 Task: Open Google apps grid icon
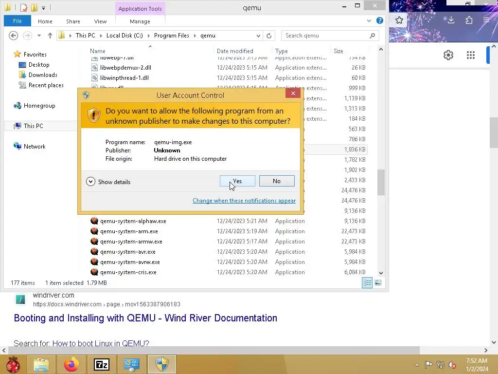(x=471, y=55)
